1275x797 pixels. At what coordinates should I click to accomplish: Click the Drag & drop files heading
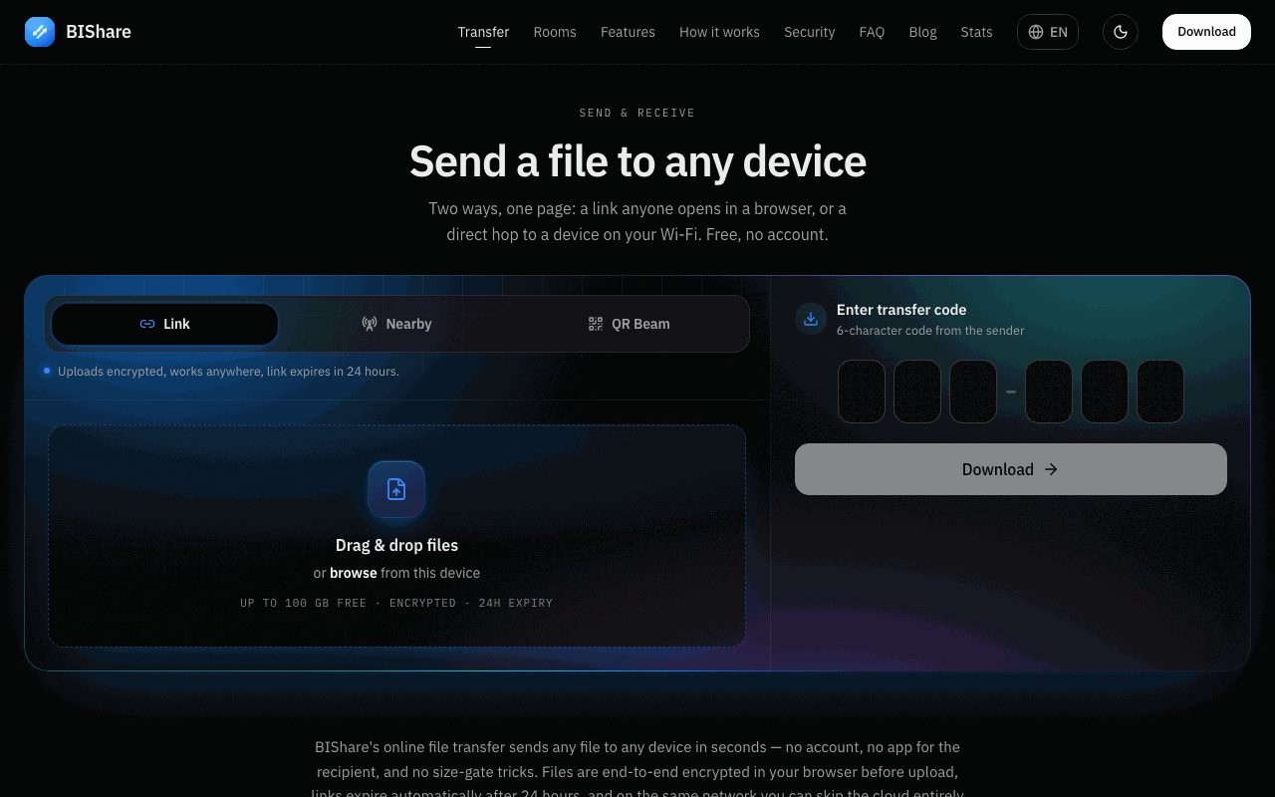(396, 545)
